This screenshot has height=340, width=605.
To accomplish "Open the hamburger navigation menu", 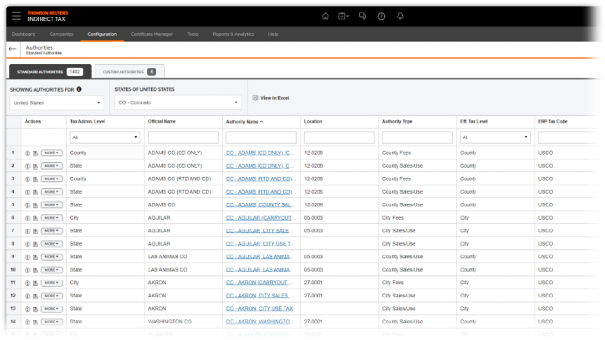I will coord(17,16).
